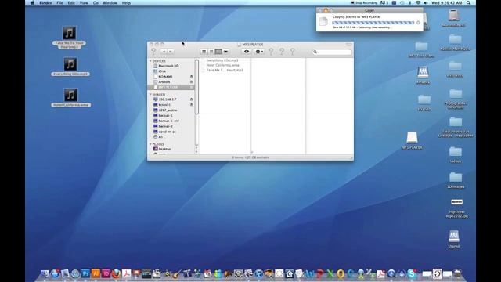Select david-m-pc shared computer
Viewport: 501px width, 282px height.
click(x=171, y=132)
